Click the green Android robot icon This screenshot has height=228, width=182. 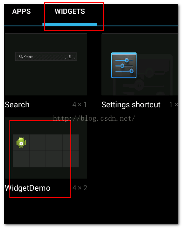(21, 143)
